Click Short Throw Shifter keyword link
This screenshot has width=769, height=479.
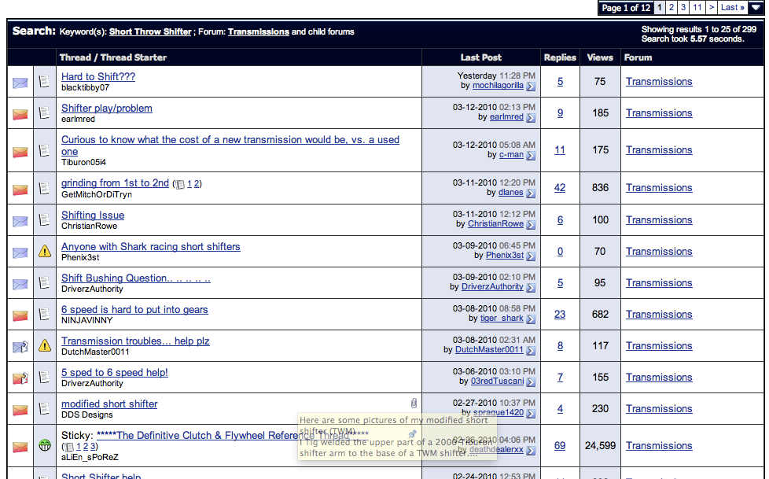tap(150, 32)
